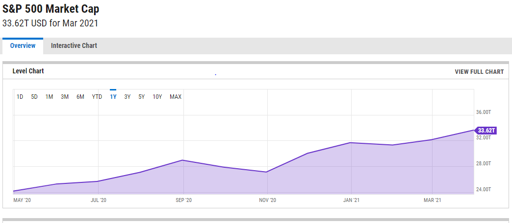Click the 36.00T axis label
Image resolution: width=512 pixels, height=223 pixels.
(x=484, y=112)
